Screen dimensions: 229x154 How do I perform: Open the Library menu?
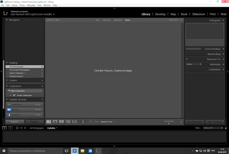[x=14, y=5]
